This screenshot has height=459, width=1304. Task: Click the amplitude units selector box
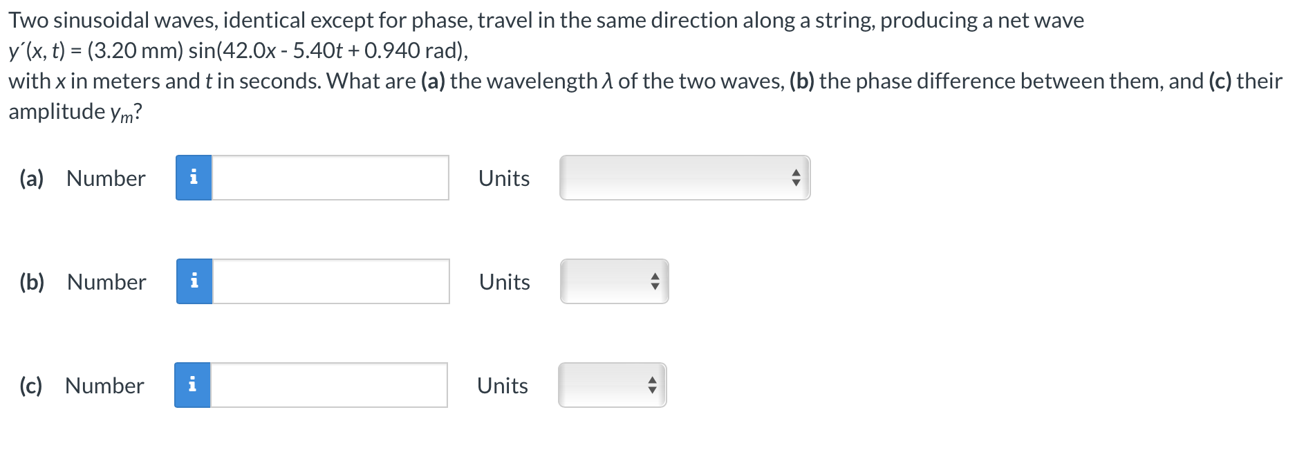[613, 385]
